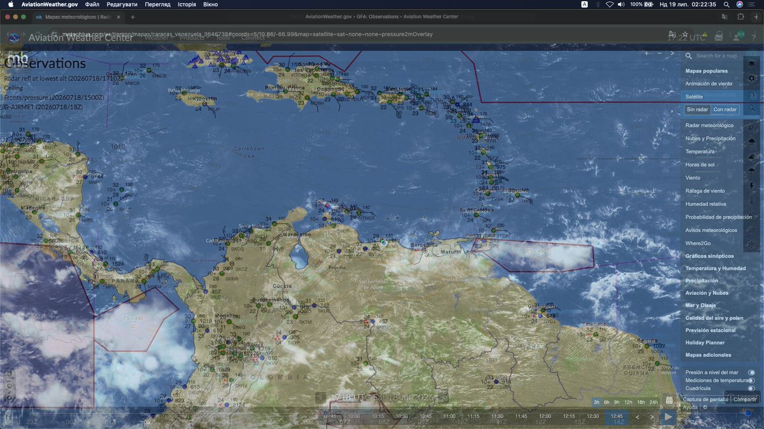Select the 12:30 timeline marker
Image resolution: width=764 pixels, height=429 pixels.
click(x=593, y=416)
